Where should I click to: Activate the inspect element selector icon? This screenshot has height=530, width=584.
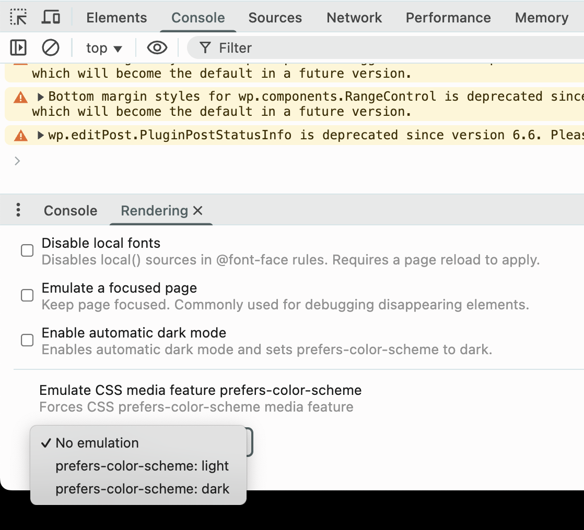pyautogui.click(x=19, y=17)
